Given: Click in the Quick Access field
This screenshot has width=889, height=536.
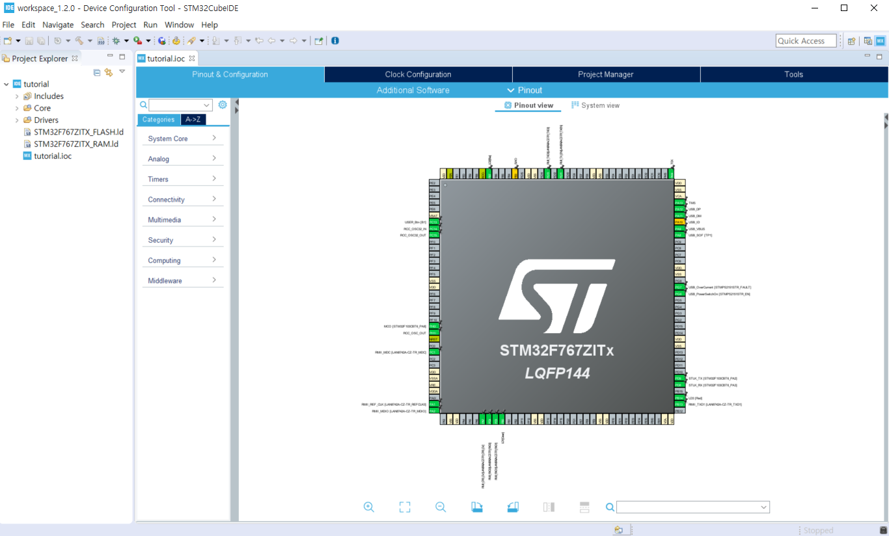Looking at the screenshot, I should tap(806, 40).
